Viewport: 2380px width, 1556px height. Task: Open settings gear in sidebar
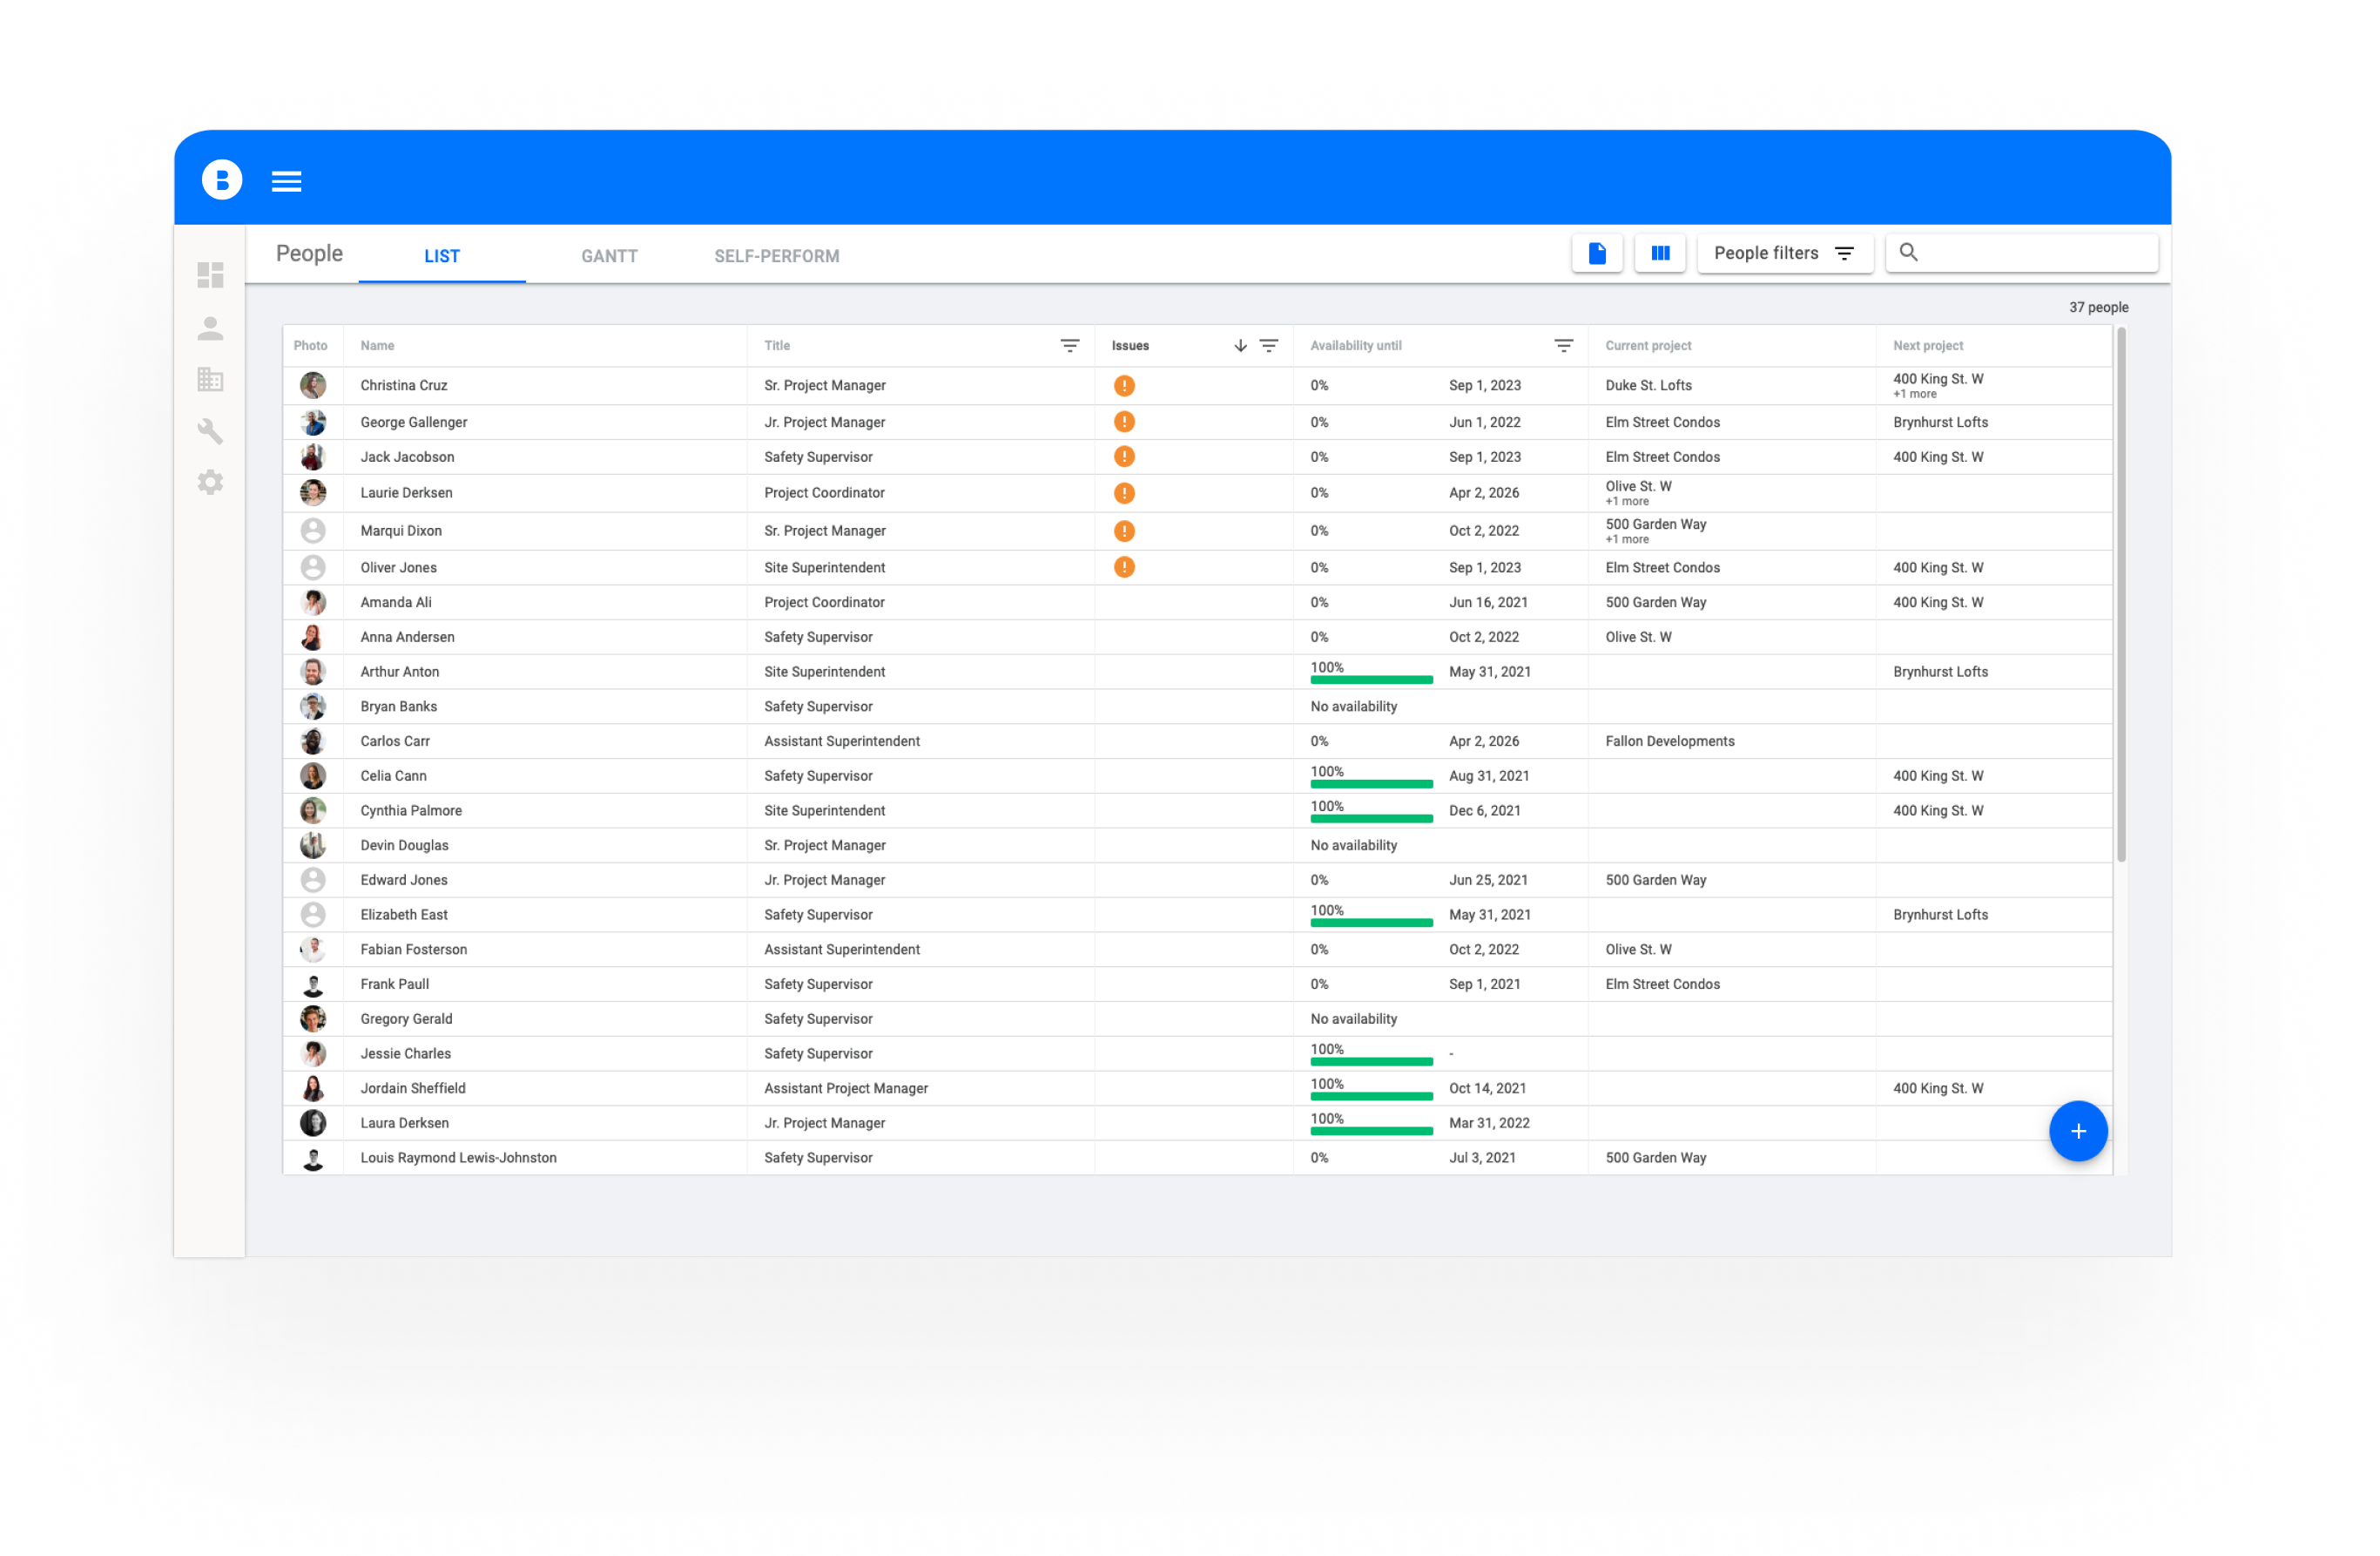click(210, 483)
